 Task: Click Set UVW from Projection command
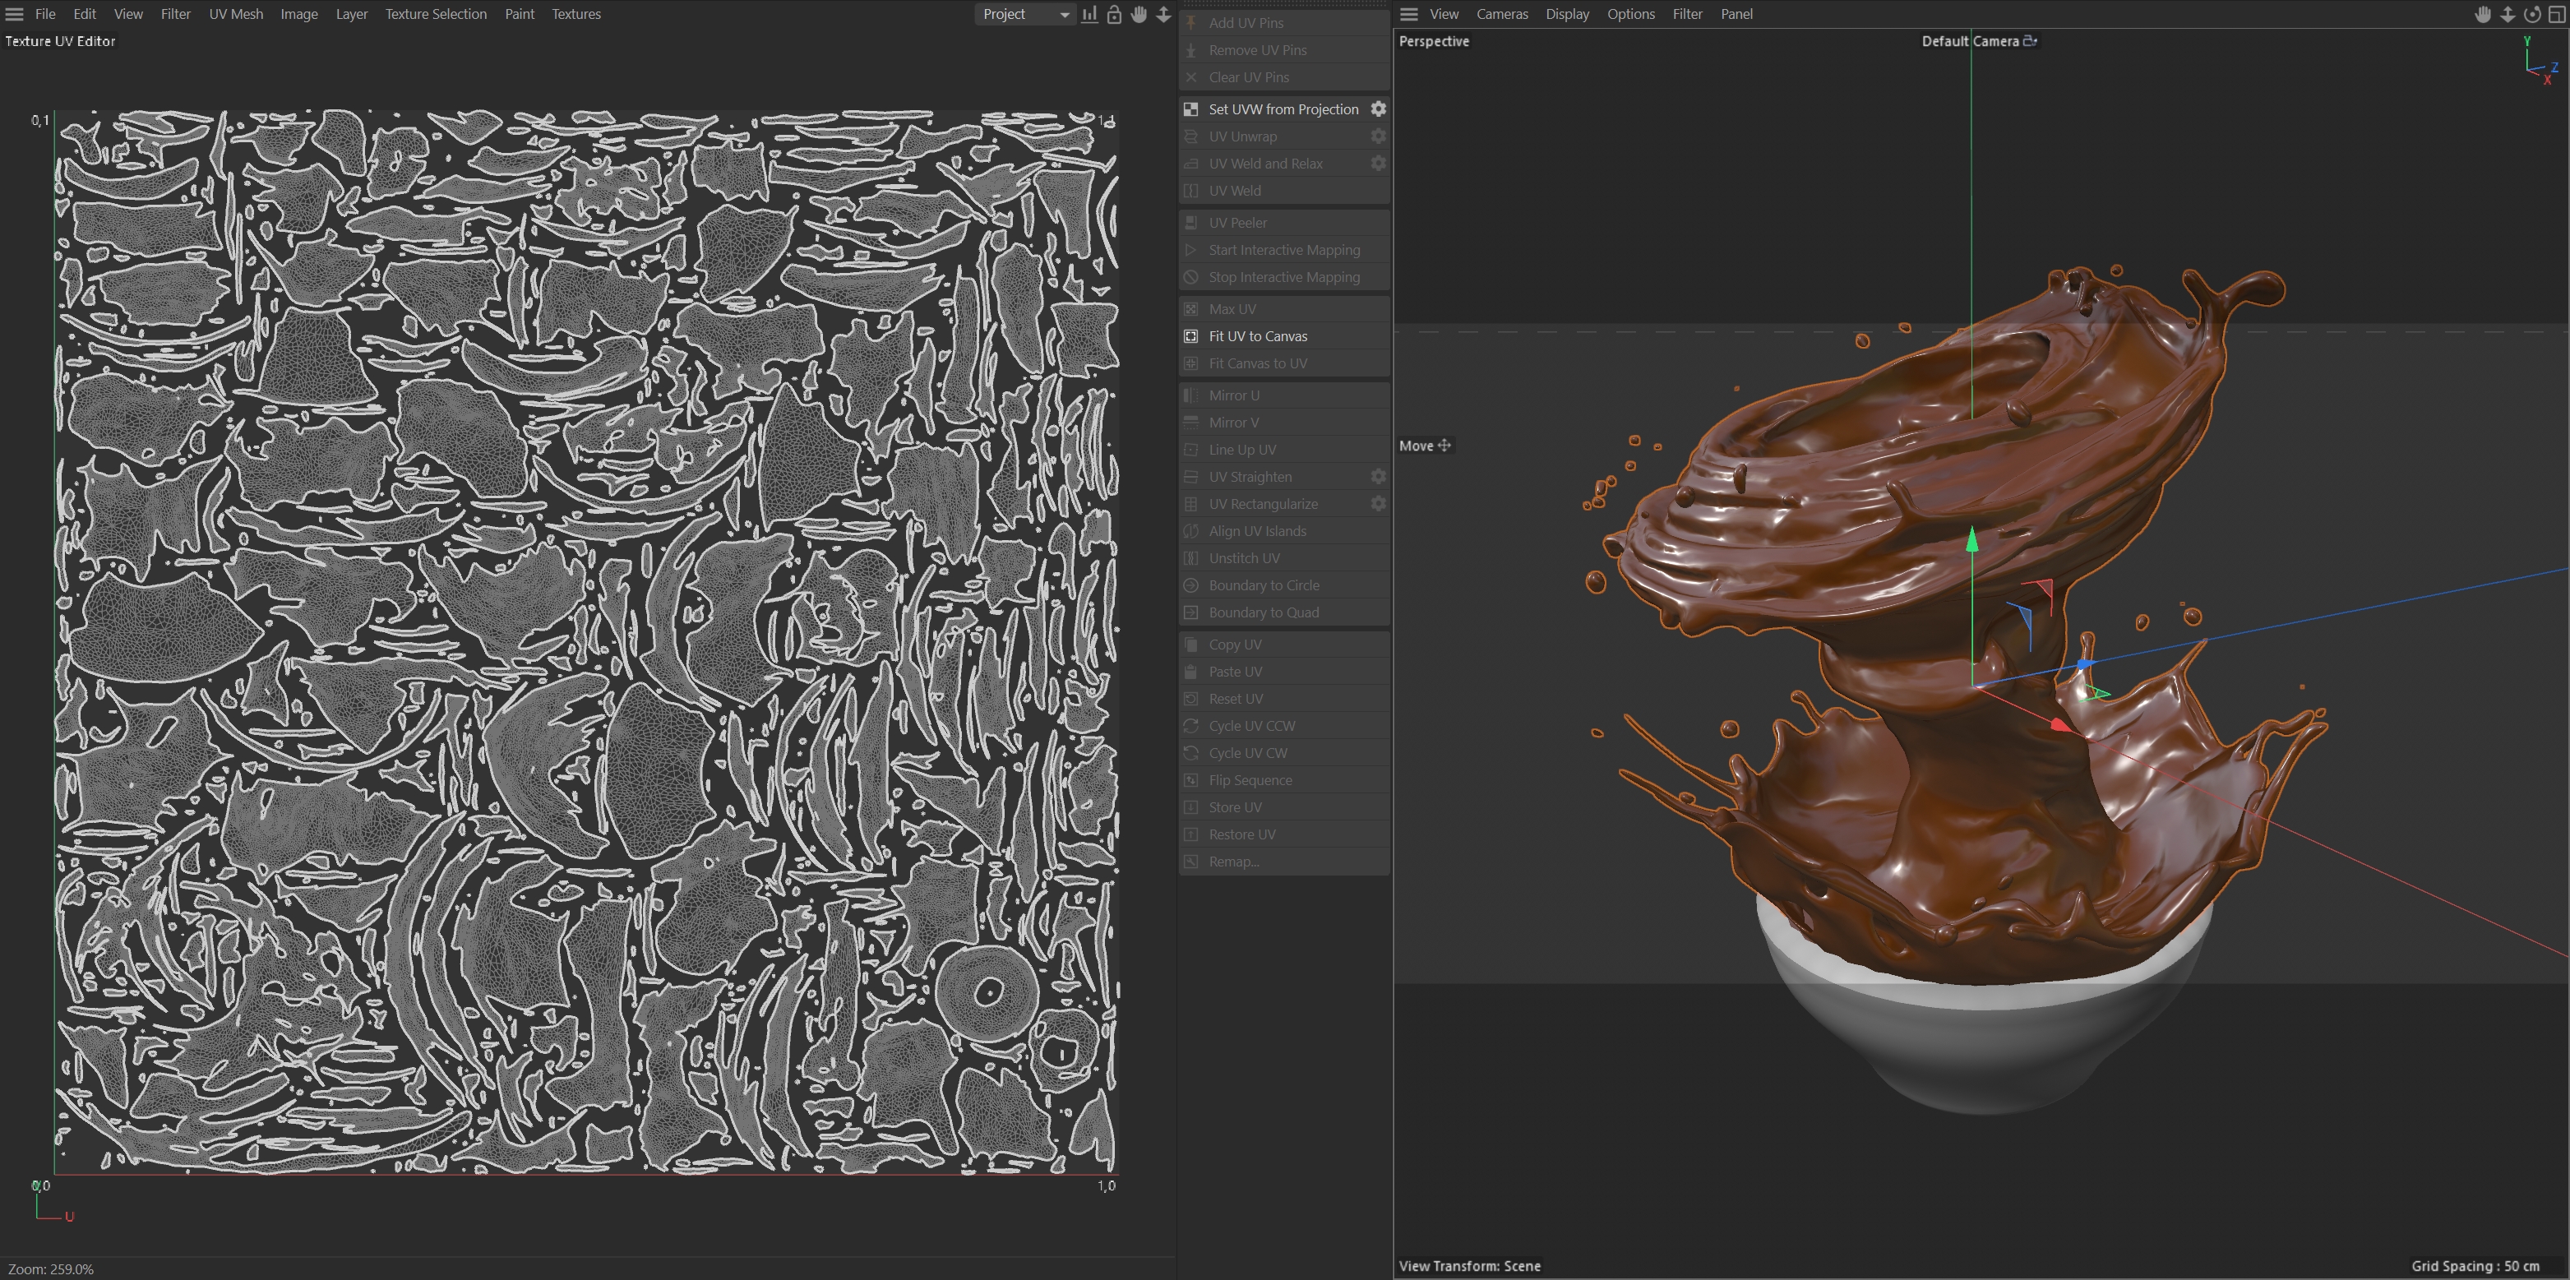1283,109
